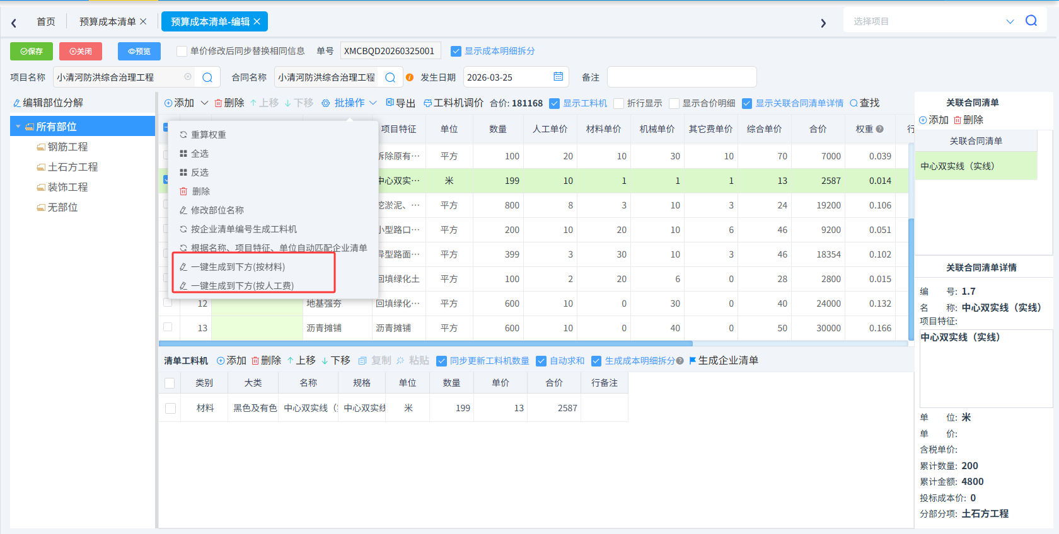Close the 预算成本清单-编辑 tab

pos(257,21)
